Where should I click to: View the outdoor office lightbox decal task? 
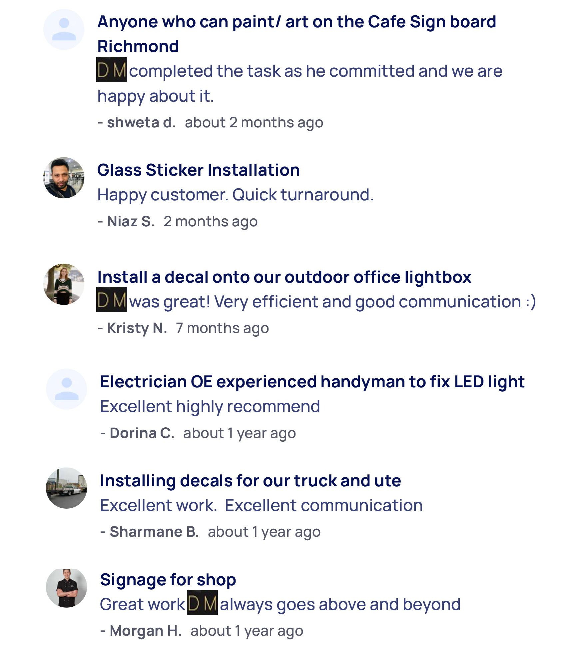point(284,277)
